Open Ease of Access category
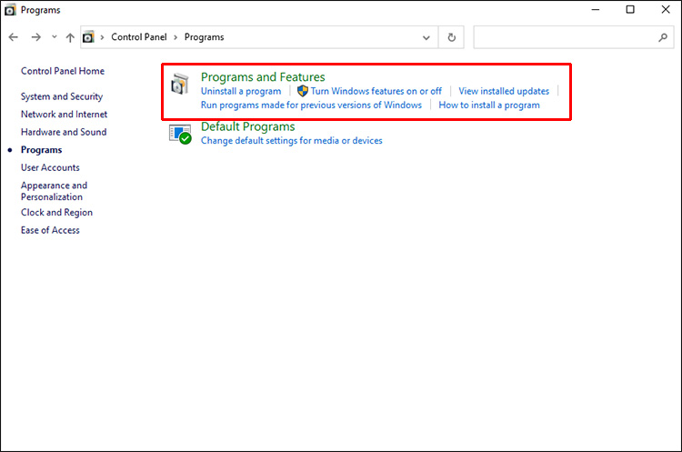 50,230
